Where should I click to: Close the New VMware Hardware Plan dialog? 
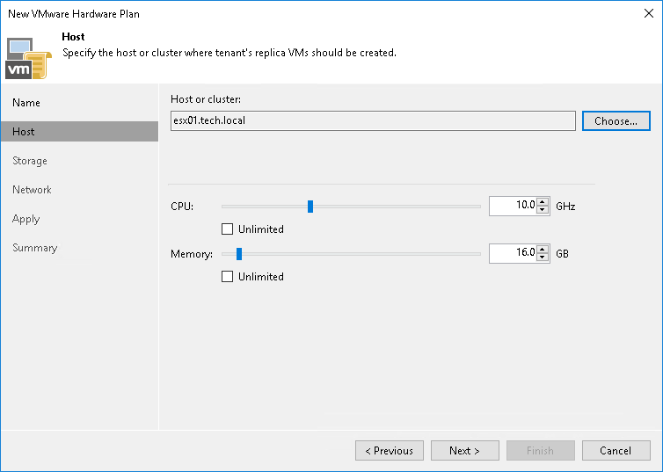[x=649, y=13]
